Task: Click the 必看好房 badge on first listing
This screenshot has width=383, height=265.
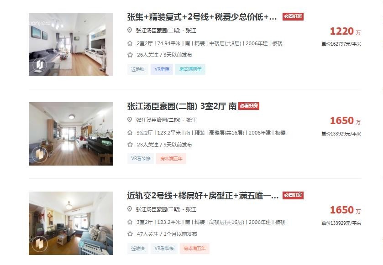Action: click(293, 16)
